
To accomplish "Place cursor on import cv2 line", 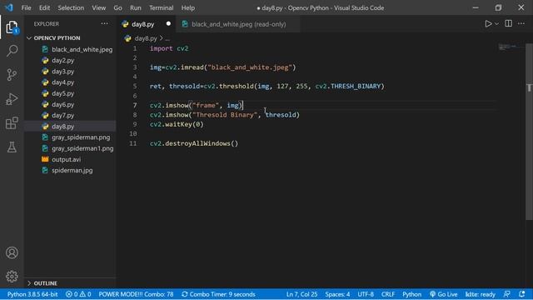I will (x=169, y=48).
